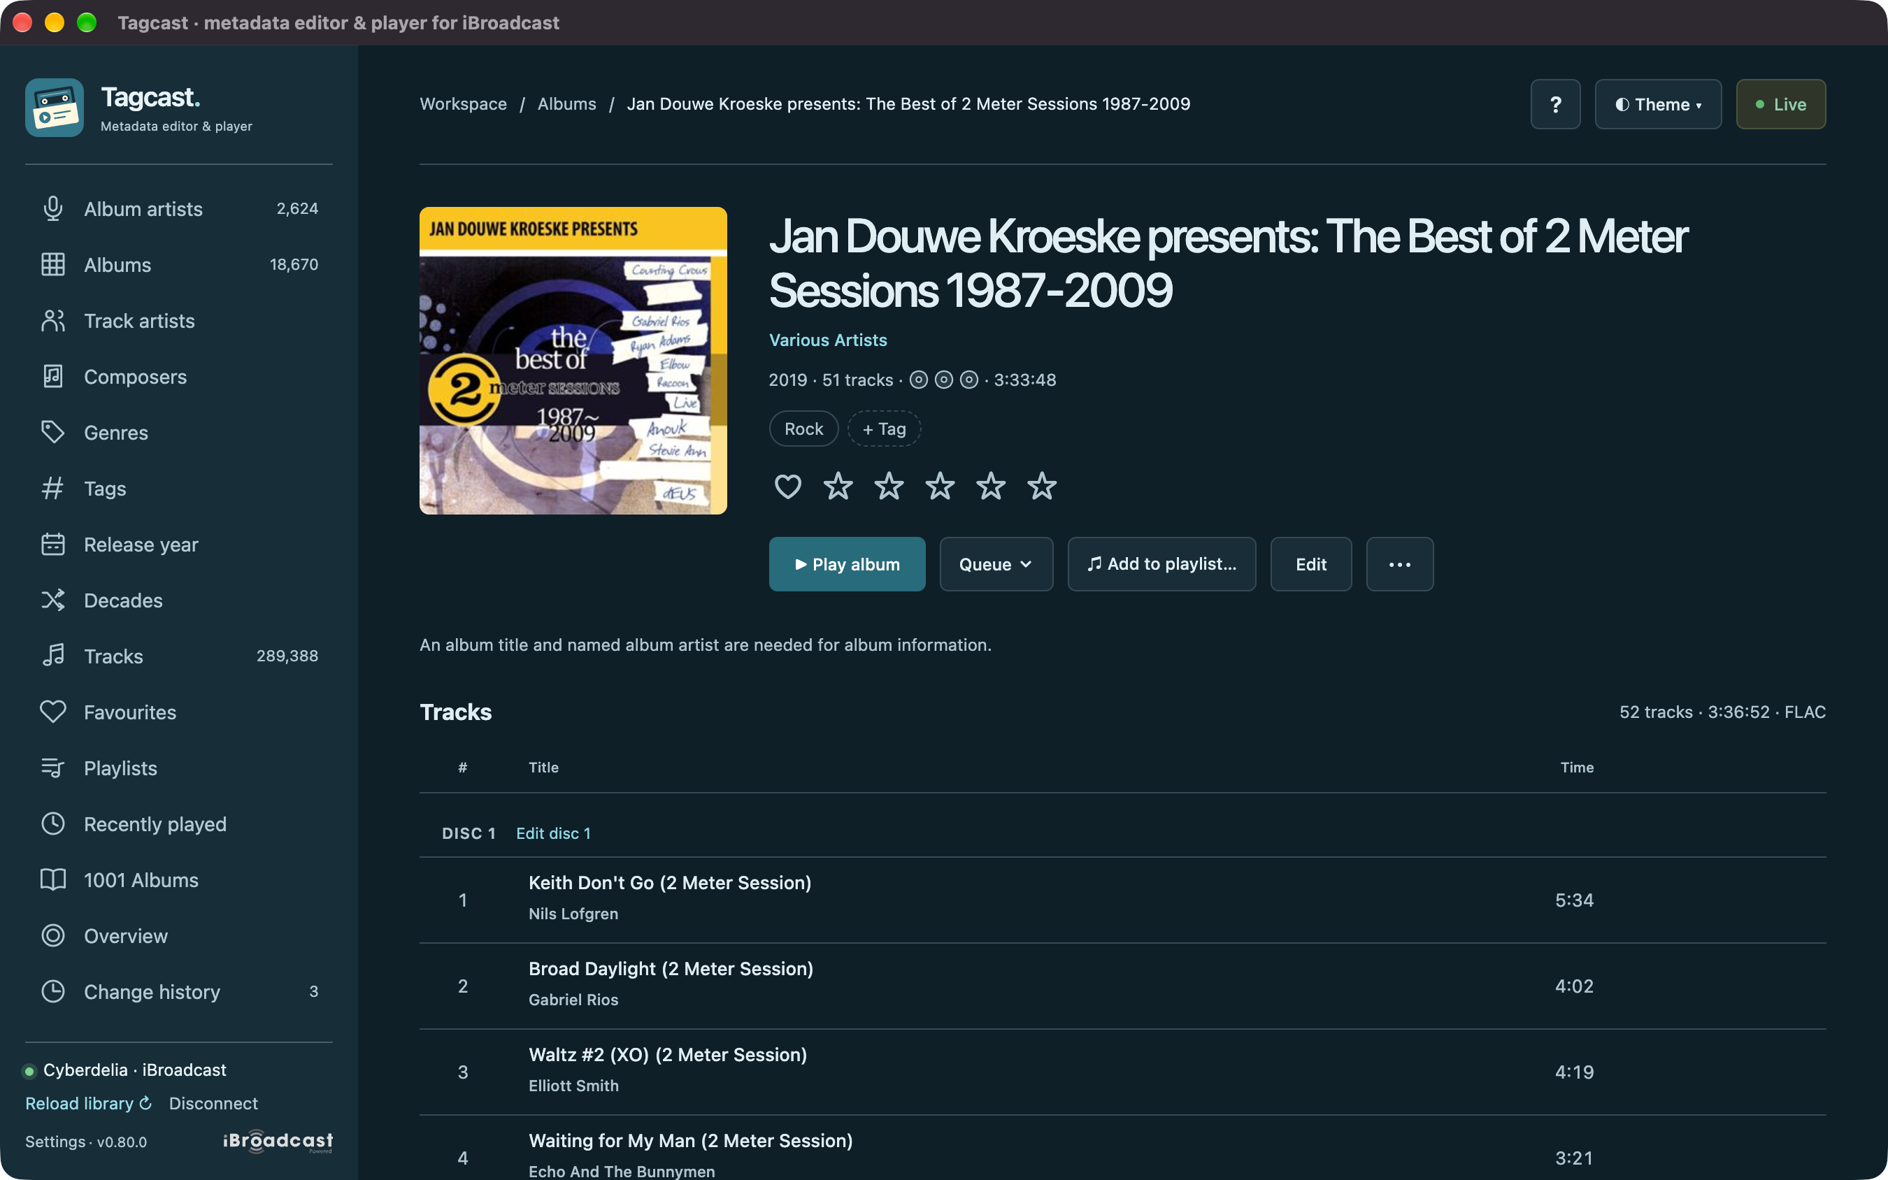Open the more options ellipsis menu

1399,563
